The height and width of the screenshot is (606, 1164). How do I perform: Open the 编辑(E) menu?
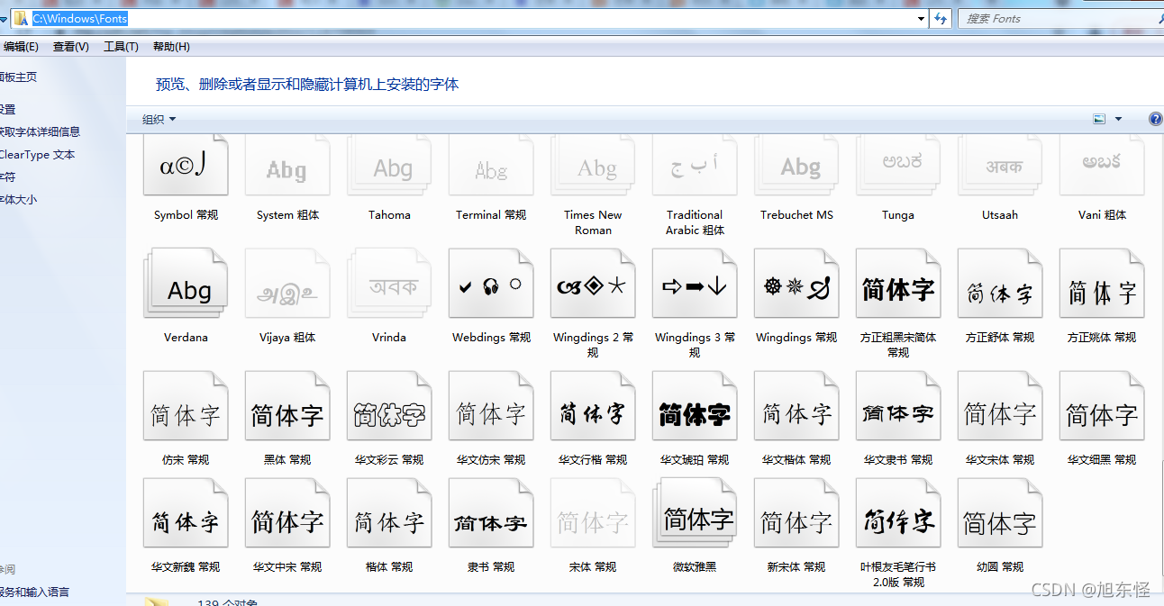pyautogui.click(x=20, y=47)
